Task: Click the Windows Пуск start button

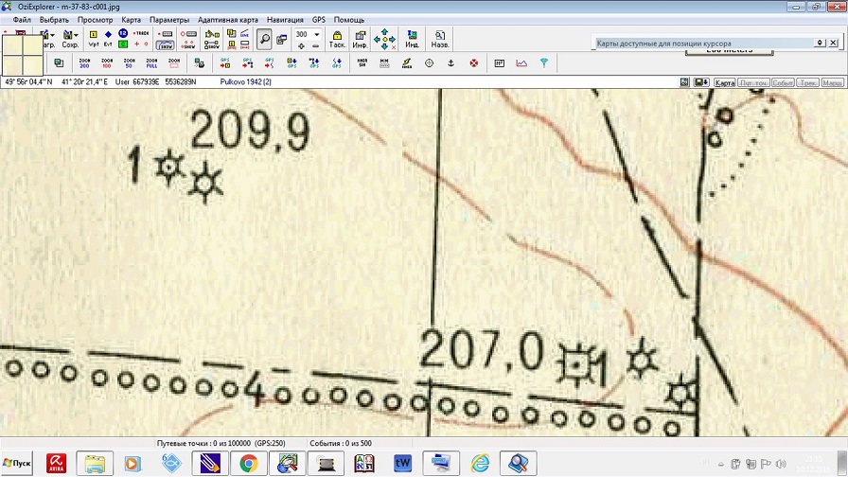Action: 17,464
